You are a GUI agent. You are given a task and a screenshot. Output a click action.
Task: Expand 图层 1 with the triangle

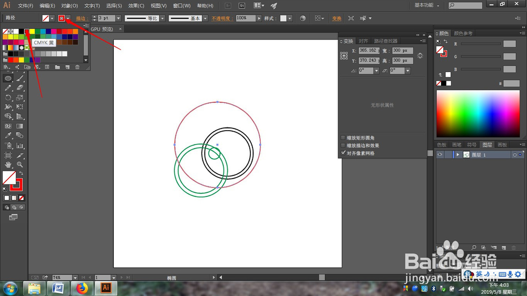(457, 155)
